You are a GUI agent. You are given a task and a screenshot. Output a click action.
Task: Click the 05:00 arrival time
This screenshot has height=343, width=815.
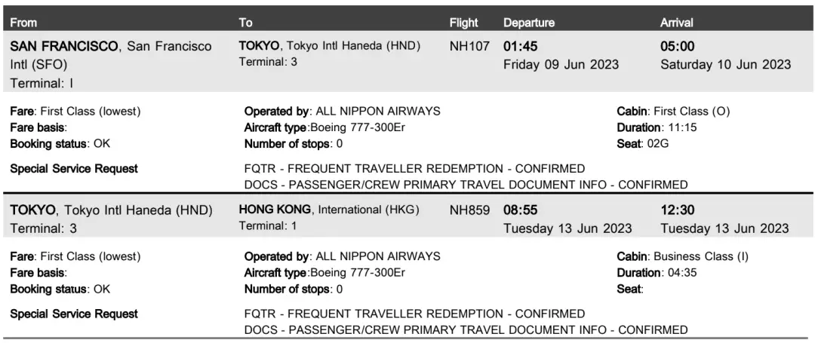[x=677, y=46]
